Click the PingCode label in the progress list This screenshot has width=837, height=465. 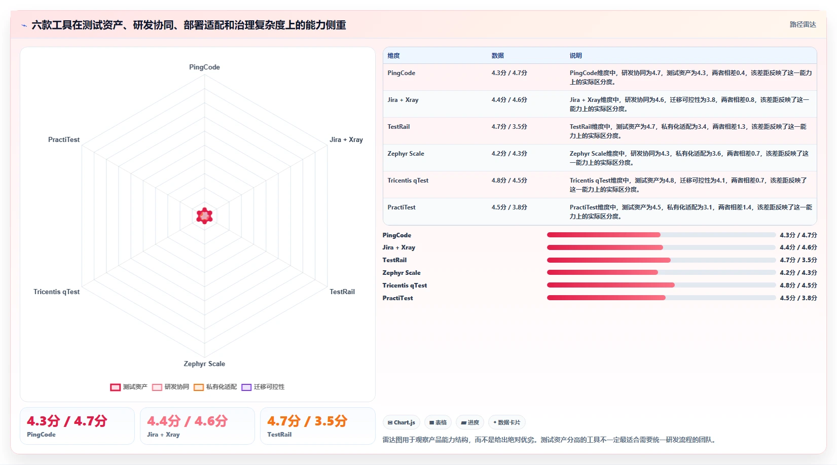(397, 235)
